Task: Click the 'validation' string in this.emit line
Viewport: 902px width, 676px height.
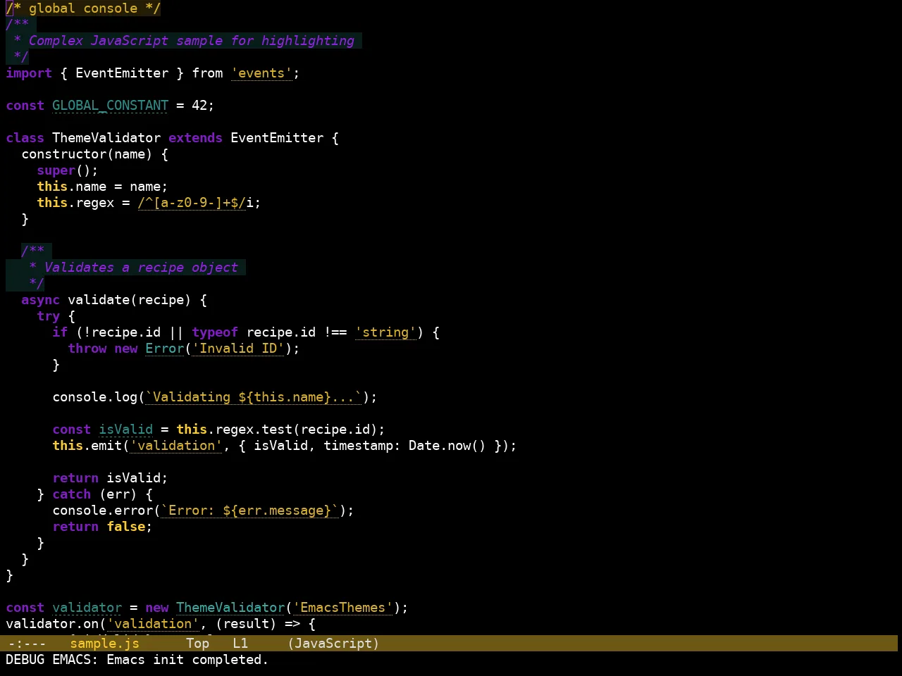Action: 176,446
